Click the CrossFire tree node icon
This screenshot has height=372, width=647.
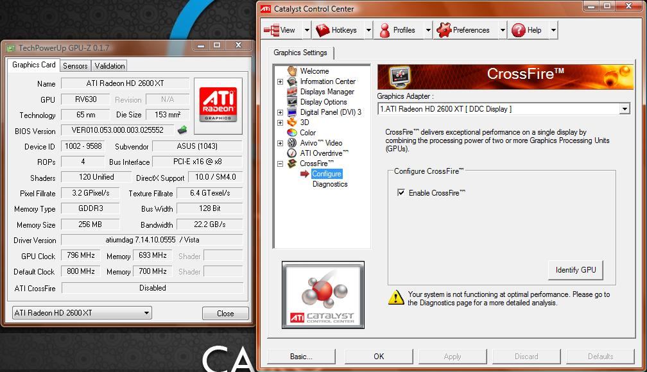coord(292,164)
